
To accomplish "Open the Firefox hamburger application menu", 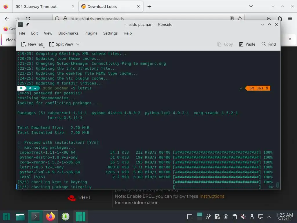I will (290, 19).
